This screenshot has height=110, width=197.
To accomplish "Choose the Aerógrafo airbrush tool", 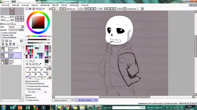I will [x=34, y=69].
